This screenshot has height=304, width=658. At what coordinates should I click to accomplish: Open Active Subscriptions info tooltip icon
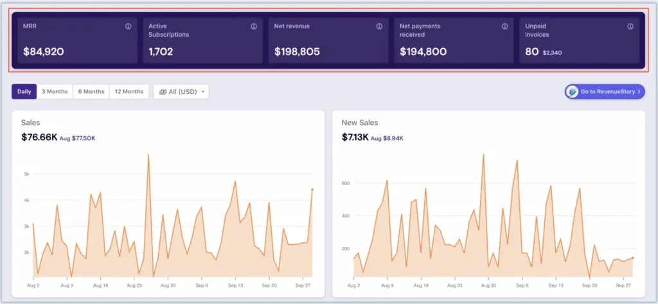tap(254, 27)
